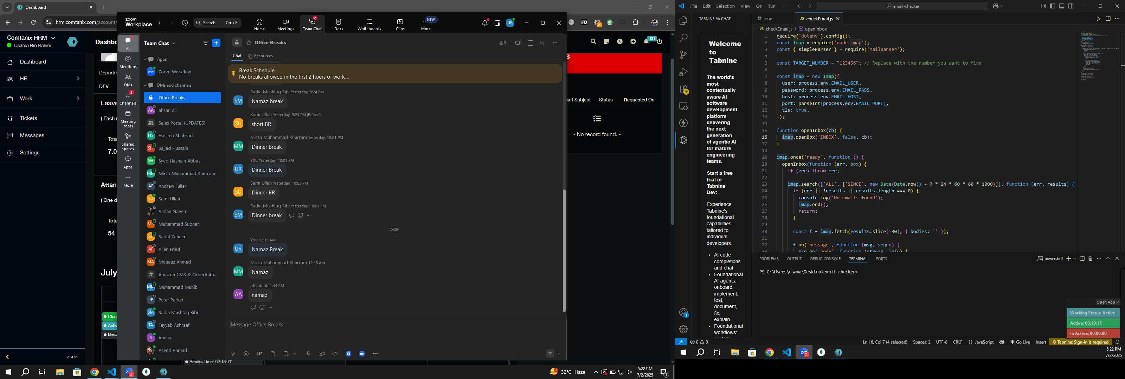
Task: Open Tabnine icon in VS Code activity bar
Action: click(683, 140)
